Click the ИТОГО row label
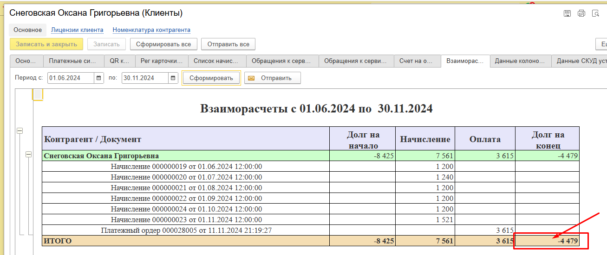The image size is (607, 255). [x=58, y=241]
